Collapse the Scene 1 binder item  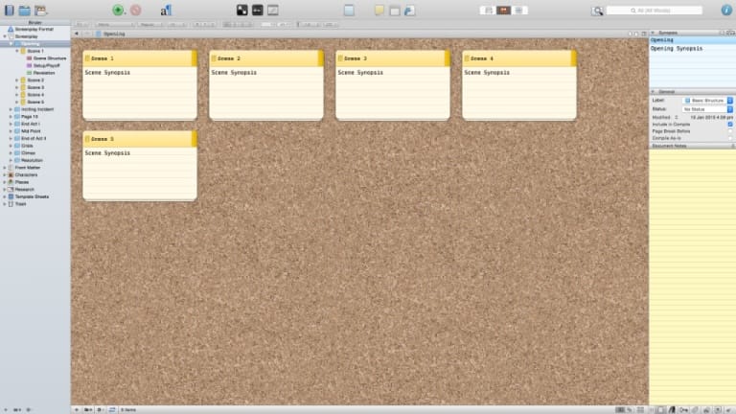click(17, 51)
